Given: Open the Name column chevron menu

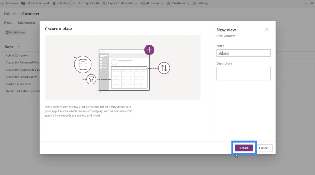Looking at the screenshot, I should tap(19, 47).
